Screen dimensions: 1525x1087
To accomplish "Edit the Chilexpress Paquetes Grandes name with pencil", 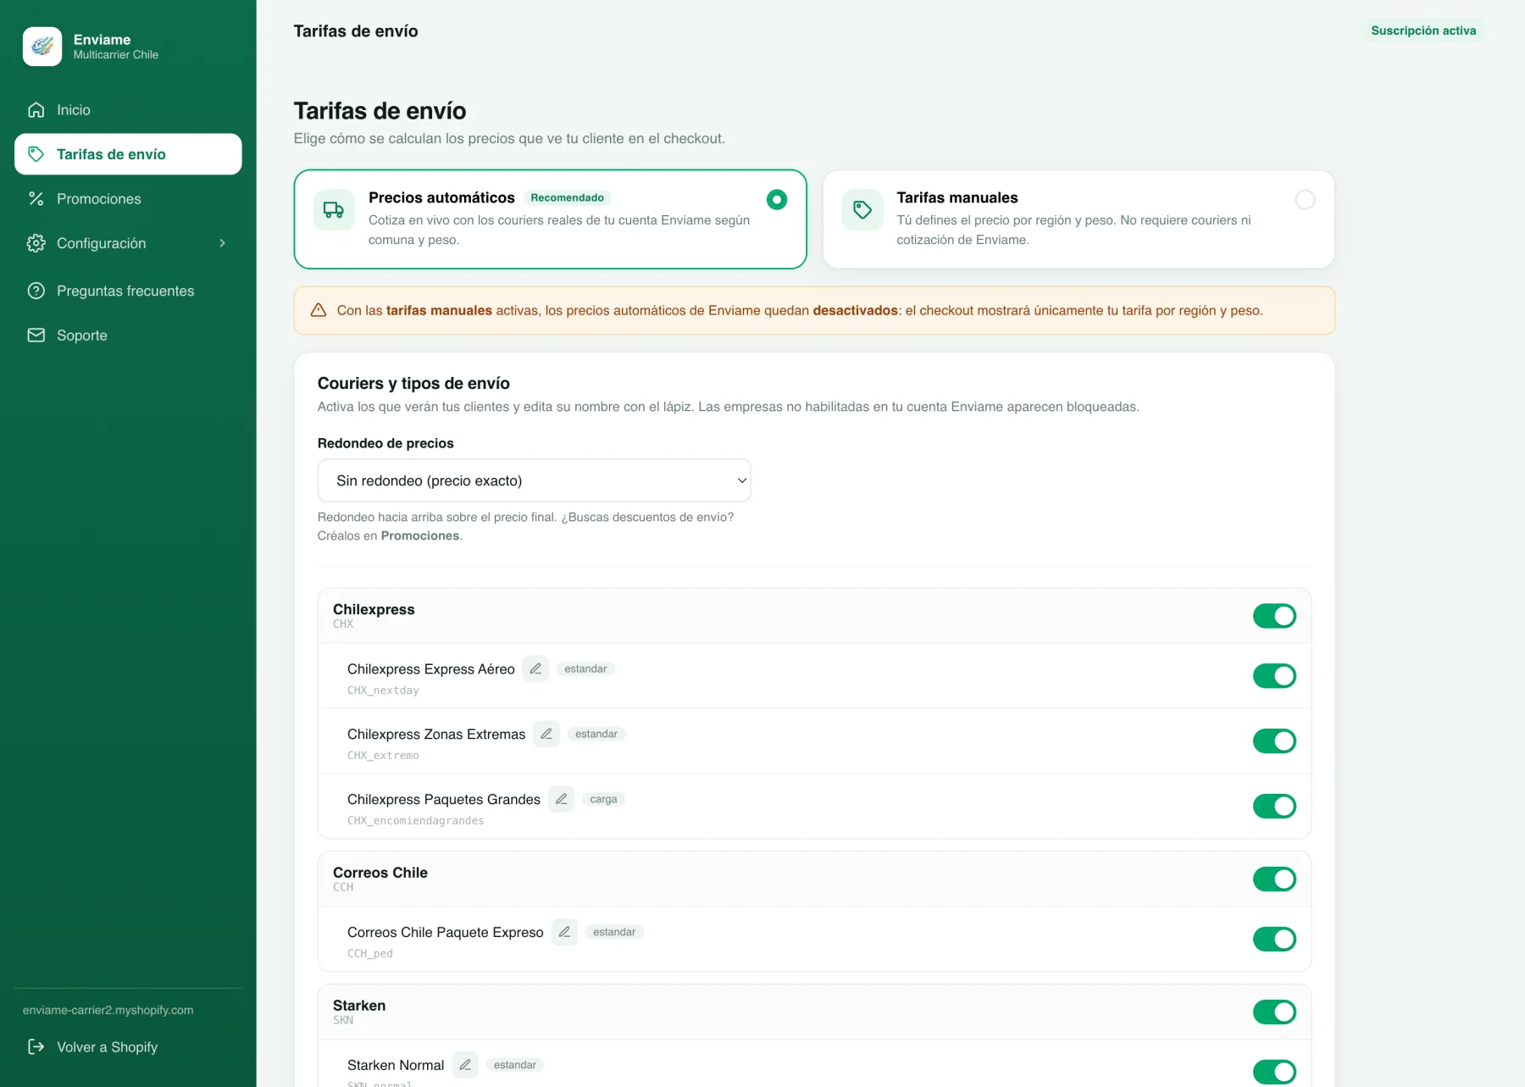I will coord(561,799).
